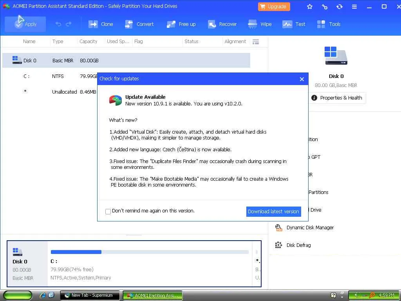Open the Free up tool
The height and width of the screenshot is (301, 401).
181,24
